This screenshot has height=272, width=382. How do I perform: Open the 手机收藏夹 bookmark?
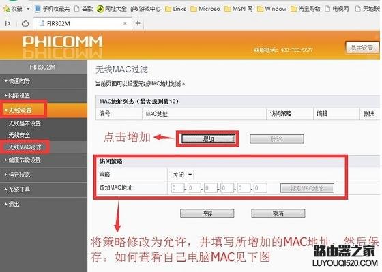(52, 9)
